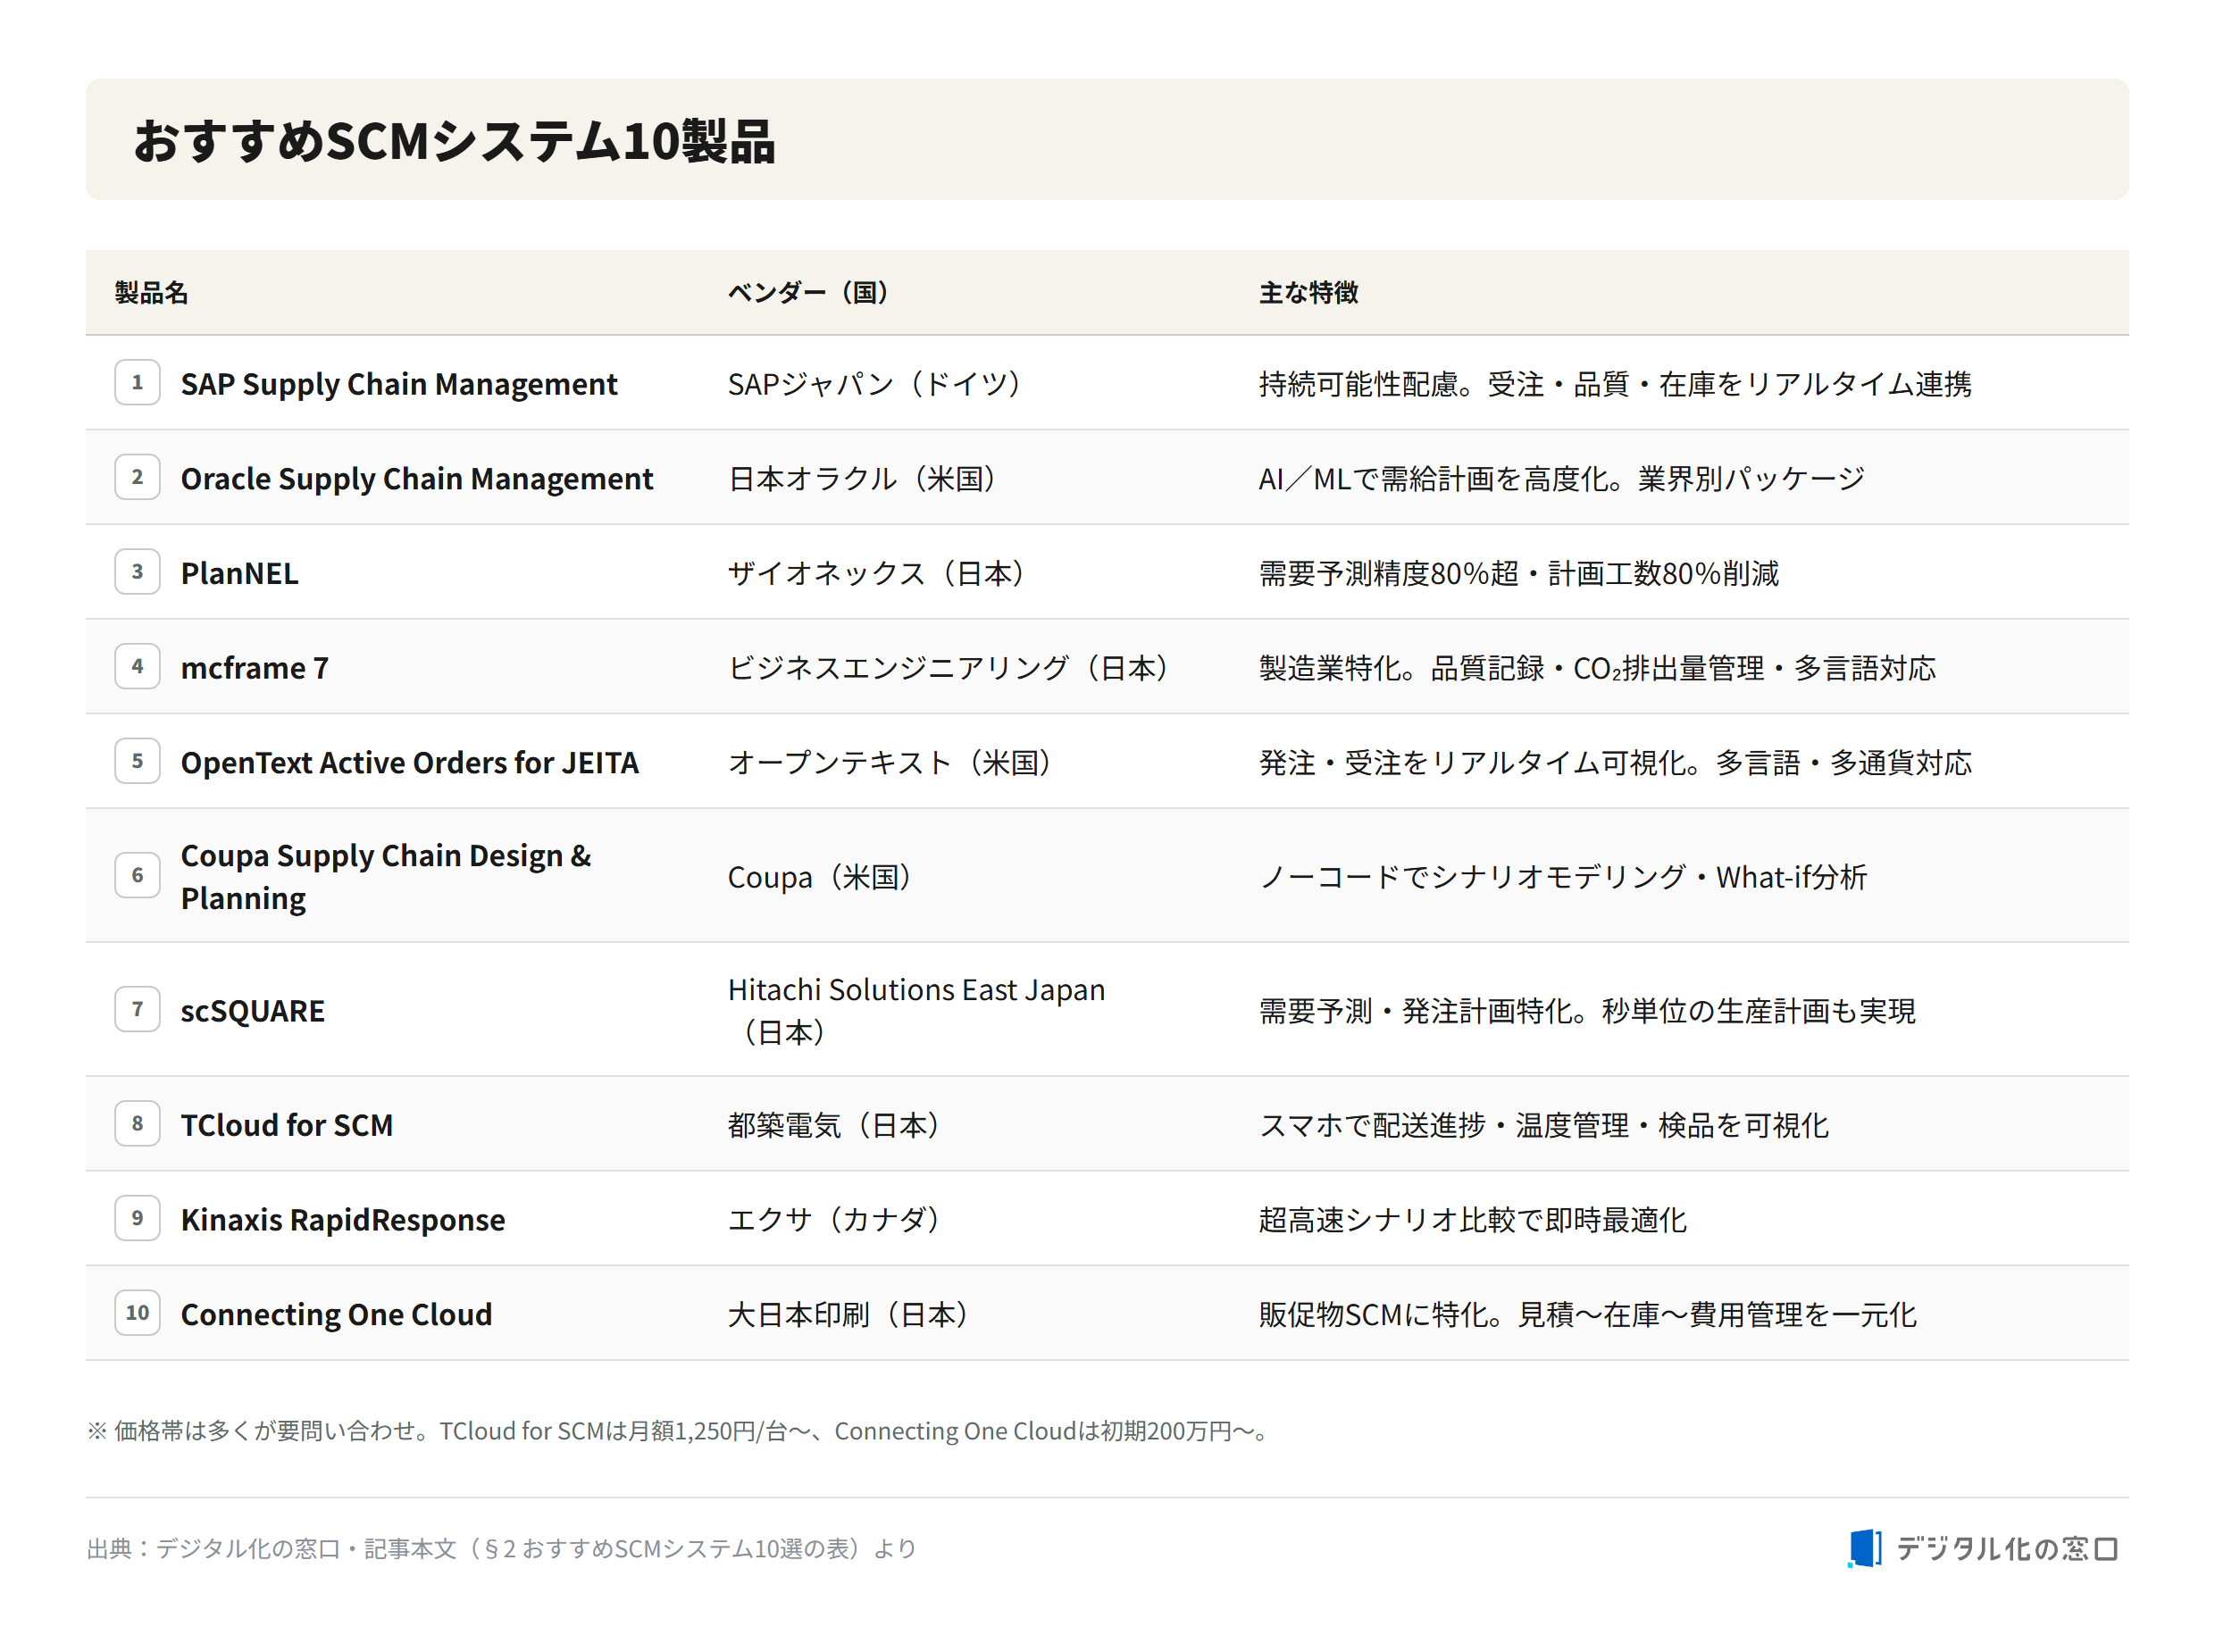Select the TCloud for SCM product name

[286, 1125]
